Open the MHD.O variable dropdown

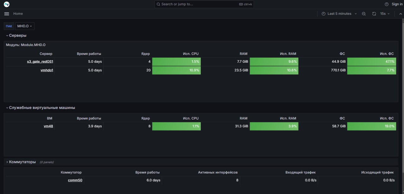pos(25,26)
